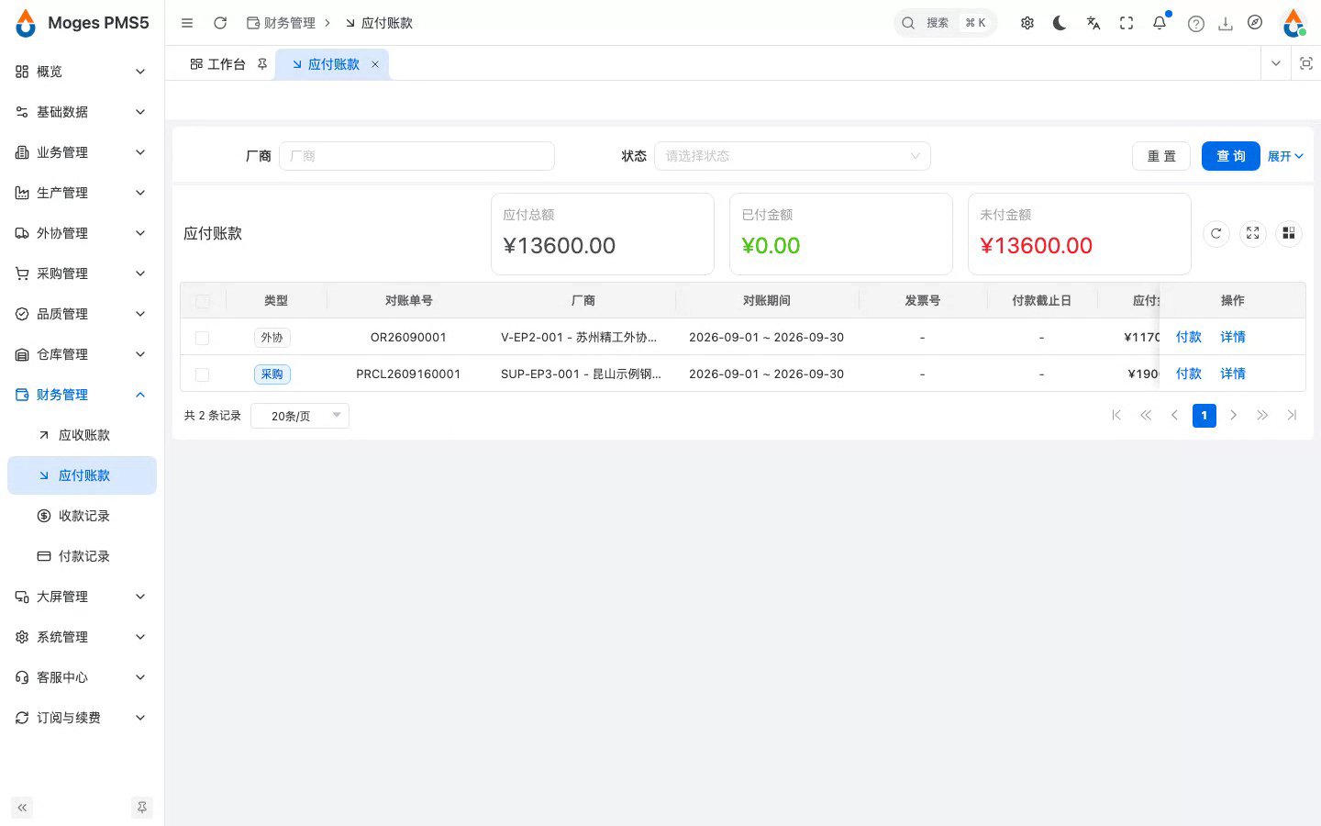The height and width of the screenshot is (826, 1321).
Task: Expand more filters with 展开
Action: 1285,156
